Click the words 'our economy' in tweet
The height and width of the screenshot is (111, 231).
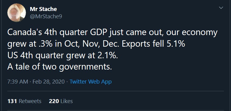pyautogui.click(x=192, y=33)
